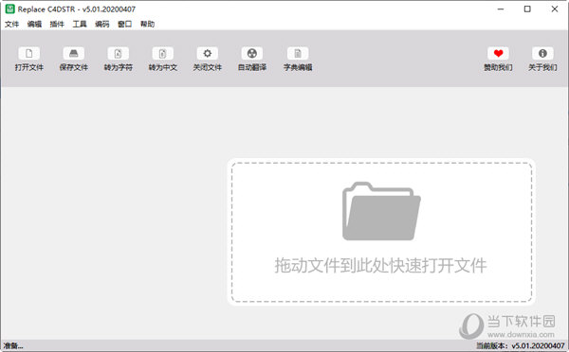The image size is (569, 352).
Task: Click the red heart 赞助我们 sponsor icon
Action: click(x=498, y=54)
